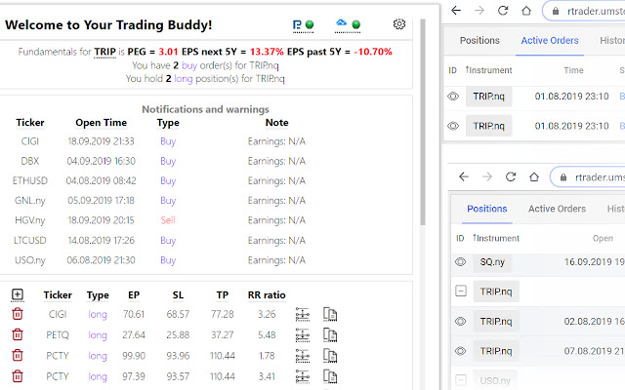Go back in the lower browser window
625x390 pixels.
(x=464, y=176)
